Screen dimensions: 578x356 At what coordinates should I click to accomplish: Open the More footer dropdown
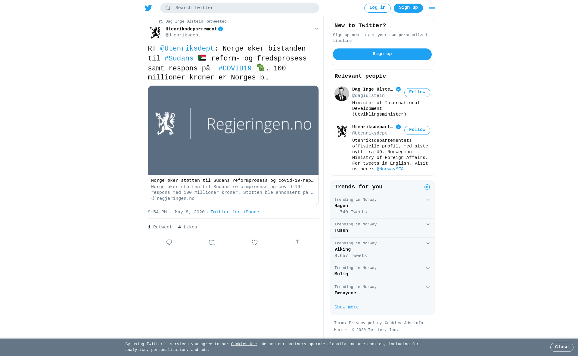point(341,330)
